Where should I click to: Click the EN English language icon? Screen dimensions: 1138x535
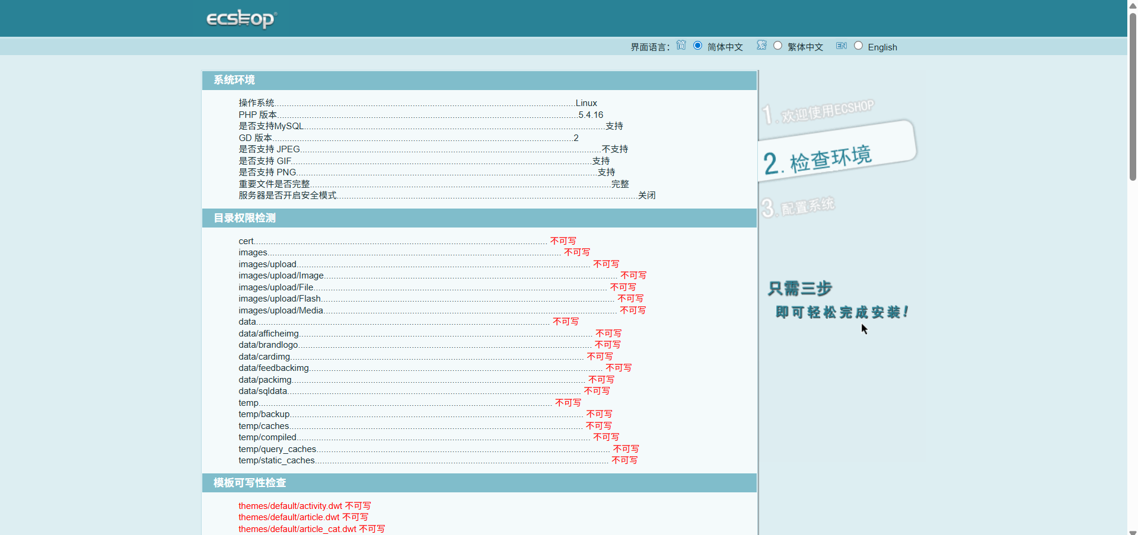(x=841, y=46)
